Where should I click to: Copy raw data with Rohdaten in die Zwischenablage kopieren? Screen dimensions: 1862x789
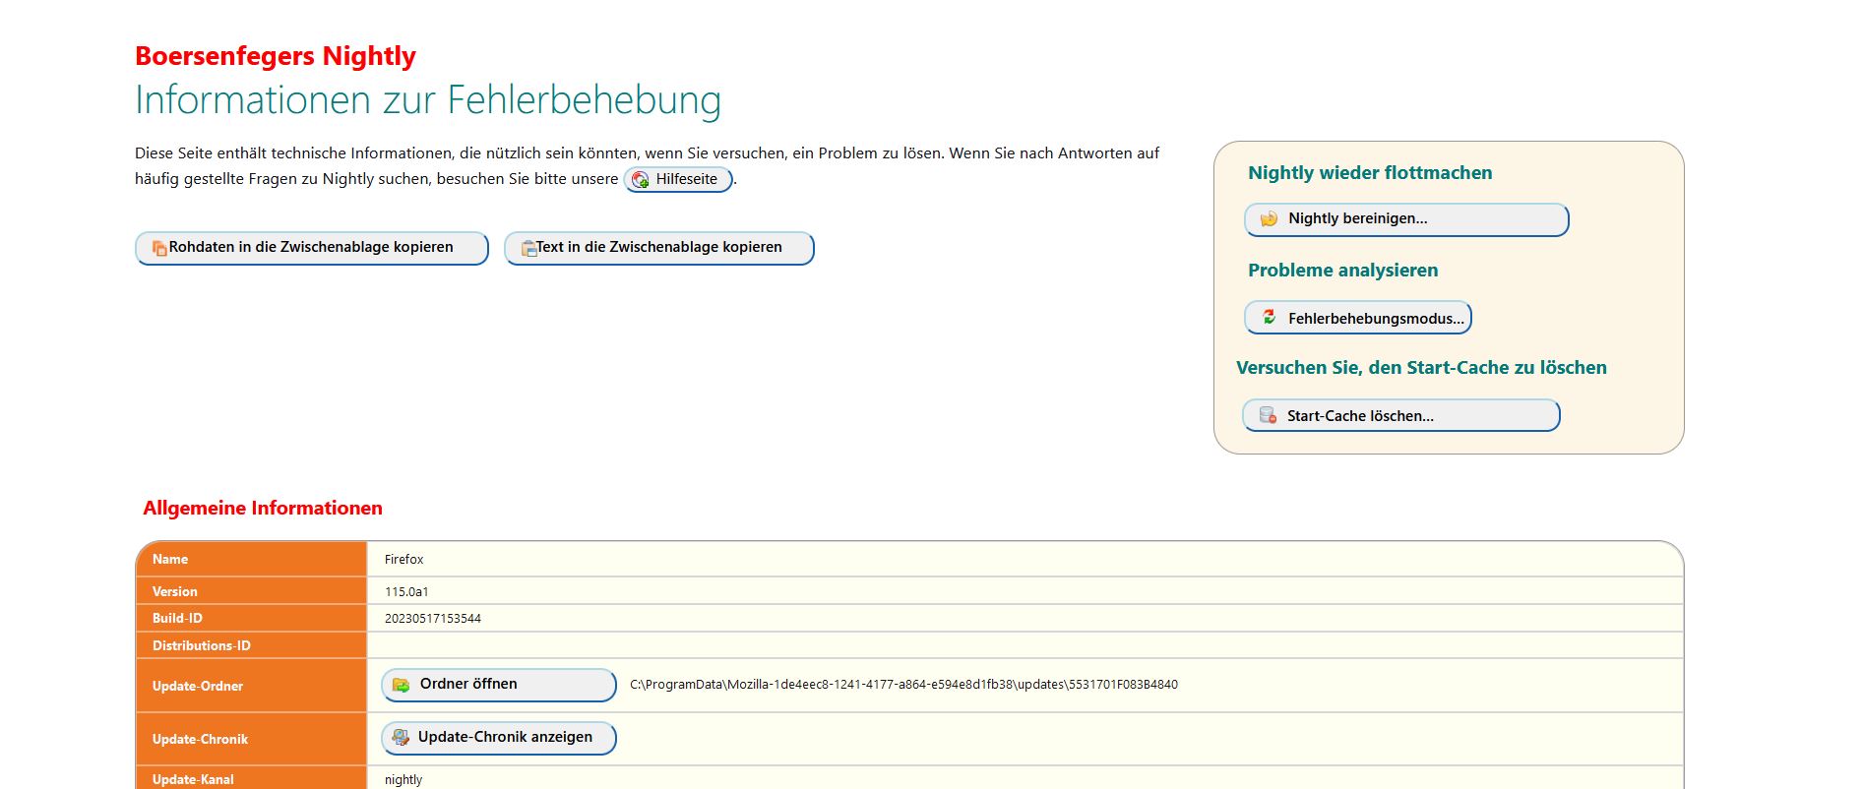312,248
